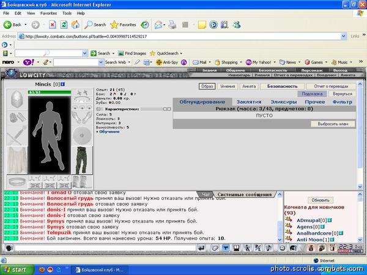Expand the address bar dropdown

343,36
